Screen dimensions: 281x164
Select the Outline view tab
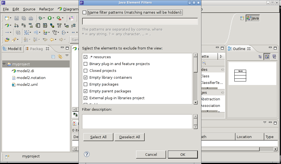click(x=239, y=49)
